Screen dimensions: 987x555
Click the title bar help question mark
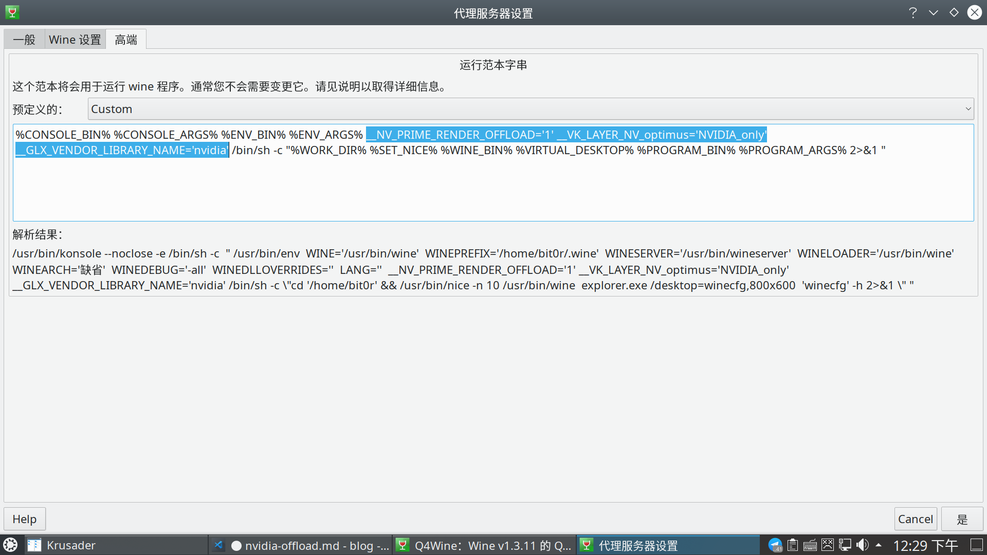coord(913,12)
